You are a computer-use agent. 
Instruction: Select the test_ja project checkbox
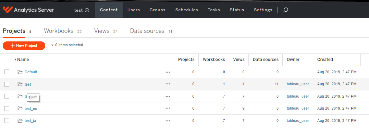point(7,121)
